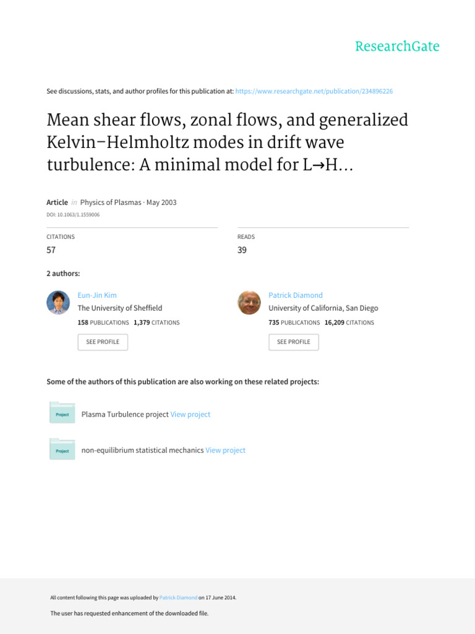
Task: Open the ResearchGate publication URL link
Action: click(314, 91)
